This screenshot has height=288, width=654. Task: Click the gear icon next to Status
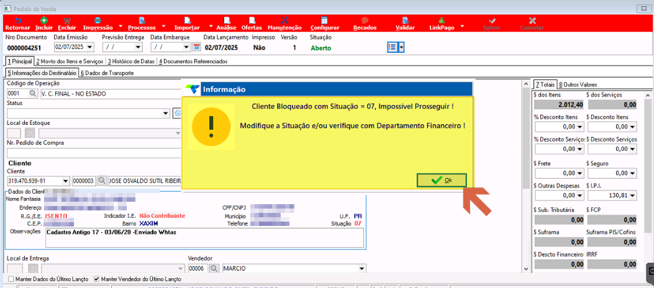[x=177, y=113]
